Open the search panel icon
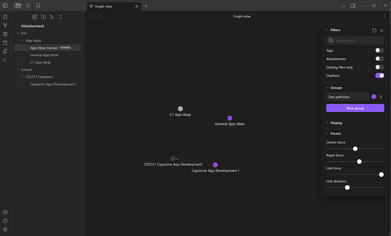Image resolution: width=391 pixels, height=236 pixels. point(28,6)
